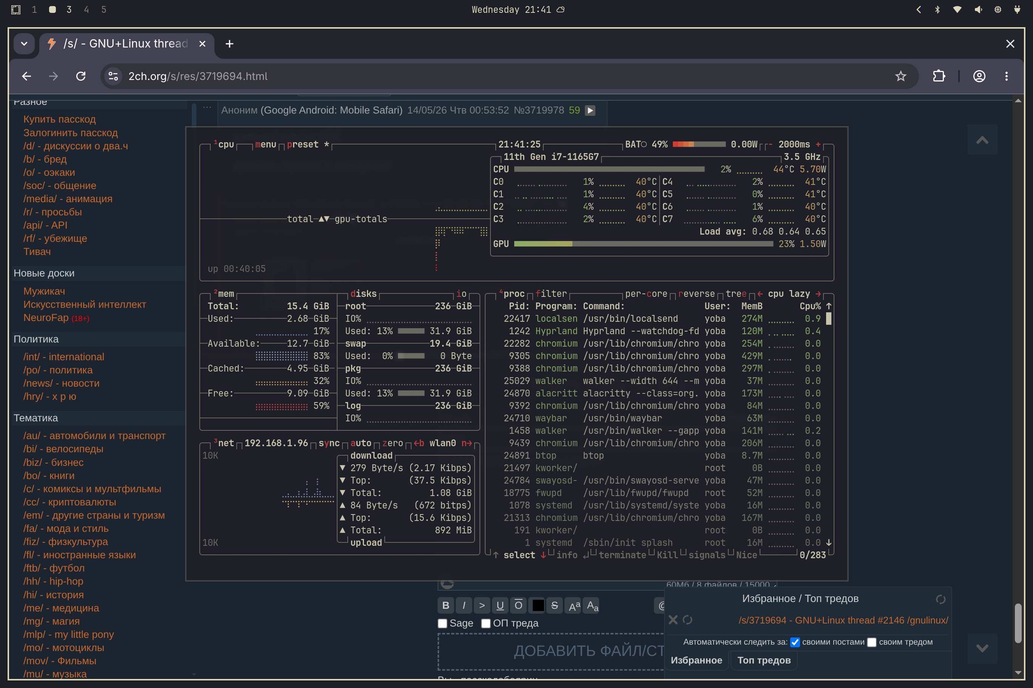Switch to the Топ тредов tab
This screenshot has height=688, width=1033.
pyautogui.click(x=764, y=660)
